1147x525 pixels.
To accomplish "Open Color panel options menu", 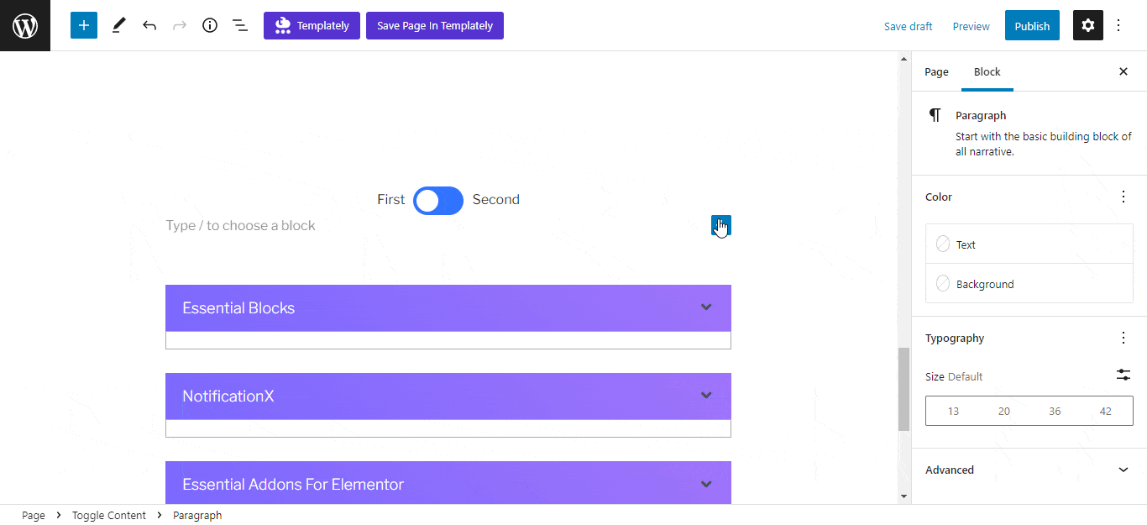I will point(1123,197).
